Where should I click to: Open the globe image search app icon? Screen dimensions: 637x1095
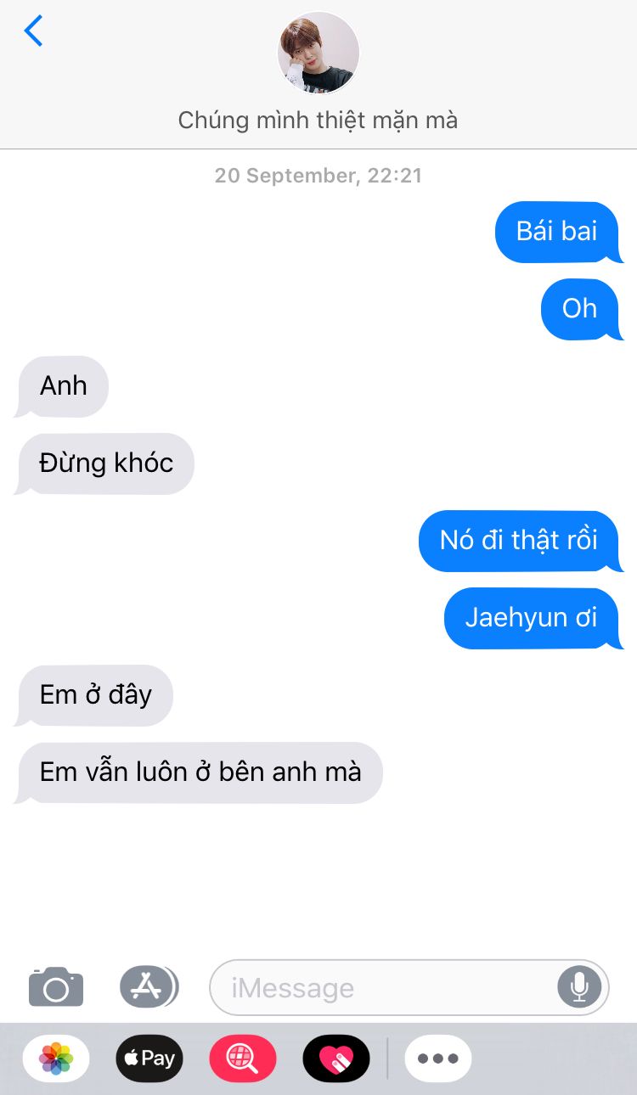[243, 1058]
